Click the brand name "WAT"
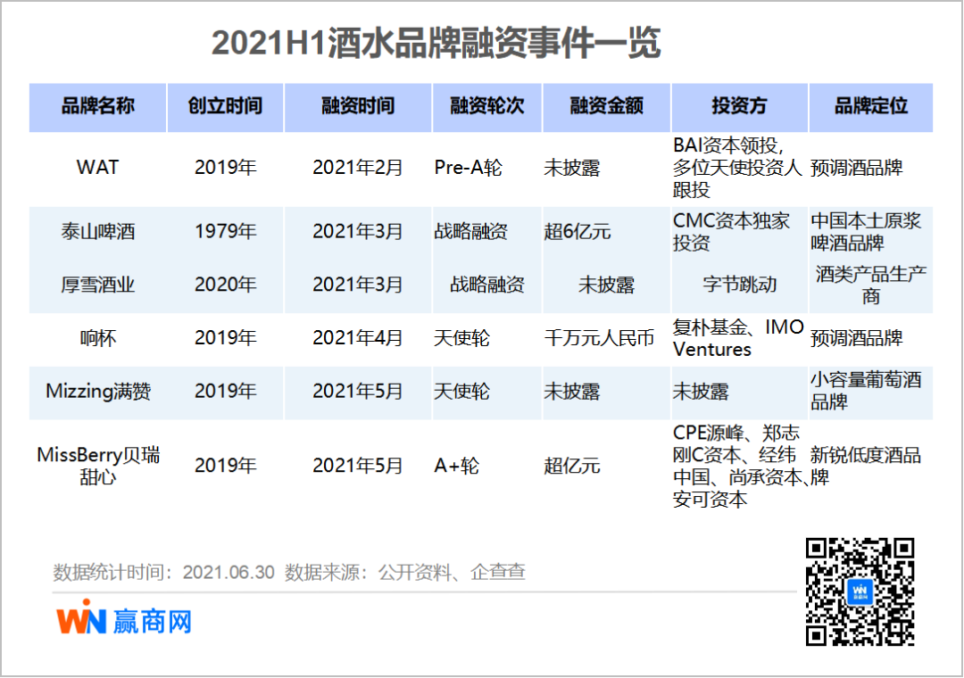Image resolution: width=964 pixels, height=678 pixels. point(98,167)
